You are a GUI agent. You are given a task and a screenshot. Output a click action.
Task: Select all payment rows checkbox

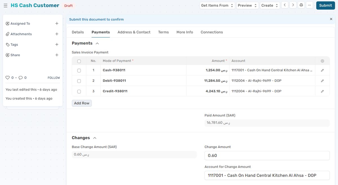(x=79, y=61)
